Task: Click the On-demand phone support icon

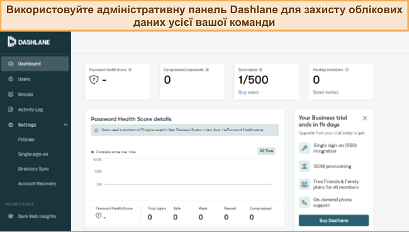Action: click(304, 202)
